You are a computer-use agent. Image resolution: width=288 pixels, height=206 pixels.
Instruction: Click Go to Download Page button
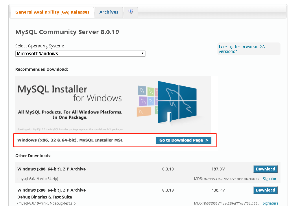coord(184,140)
